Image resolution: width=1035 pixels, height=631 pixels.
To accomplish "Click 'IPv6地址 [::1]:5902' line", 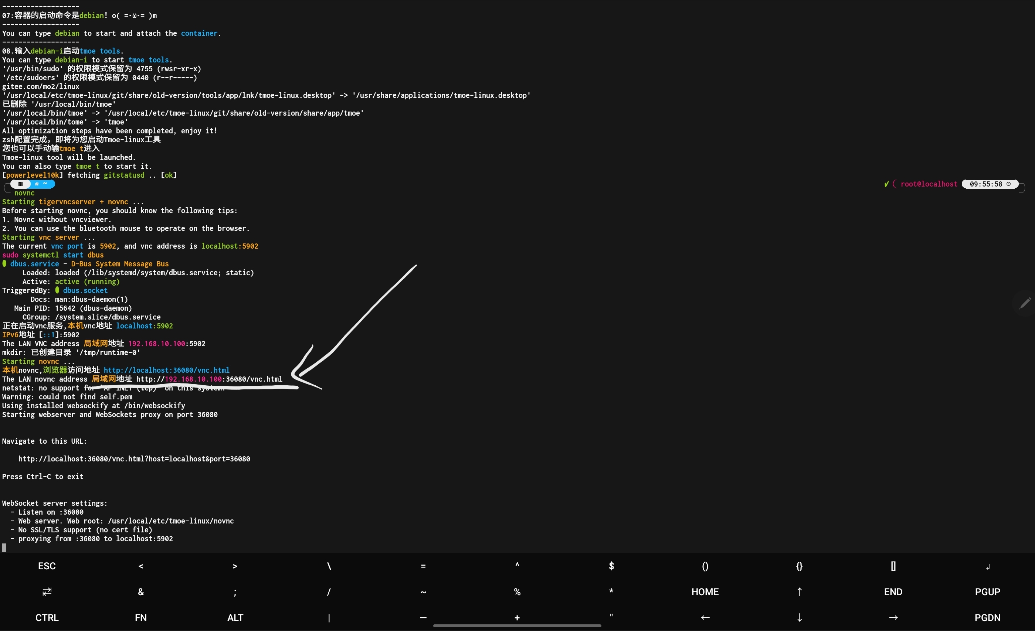I will point(41,335).
